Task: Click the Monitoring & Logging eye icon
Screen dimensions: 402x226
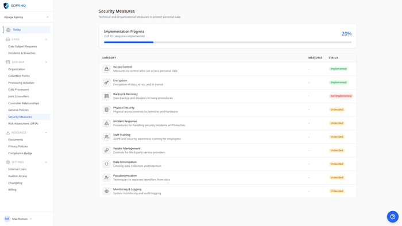Action: (x=106, y=191)
